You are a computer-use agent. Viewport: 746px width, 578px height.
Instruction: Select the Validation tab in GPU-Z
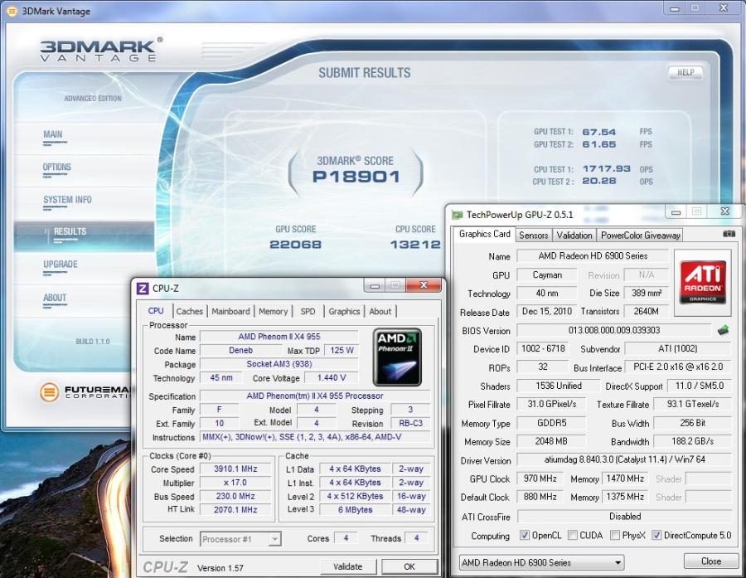click(574, 236)
